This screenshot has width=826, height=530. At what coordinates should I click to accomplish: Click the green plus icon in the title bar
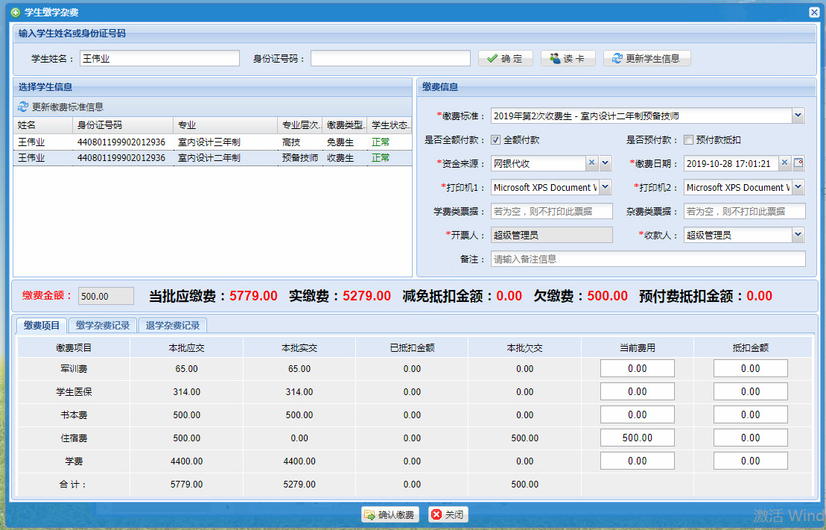(x=15, y=13)
